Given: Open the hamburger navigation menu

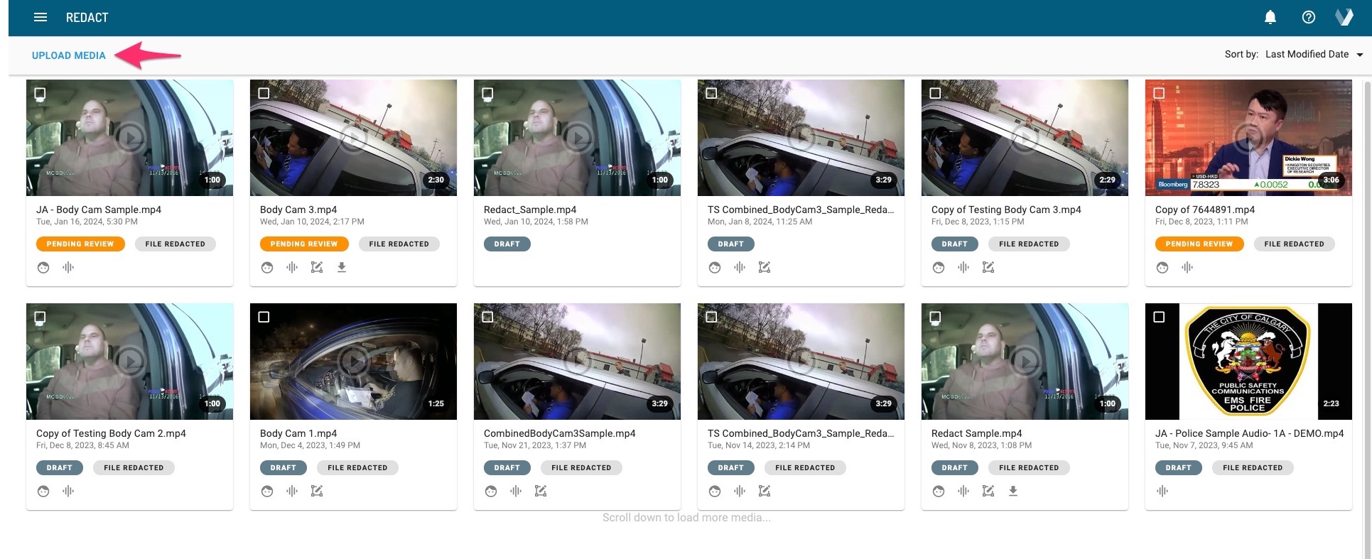Looking at the screenshot, I should 40,17.
